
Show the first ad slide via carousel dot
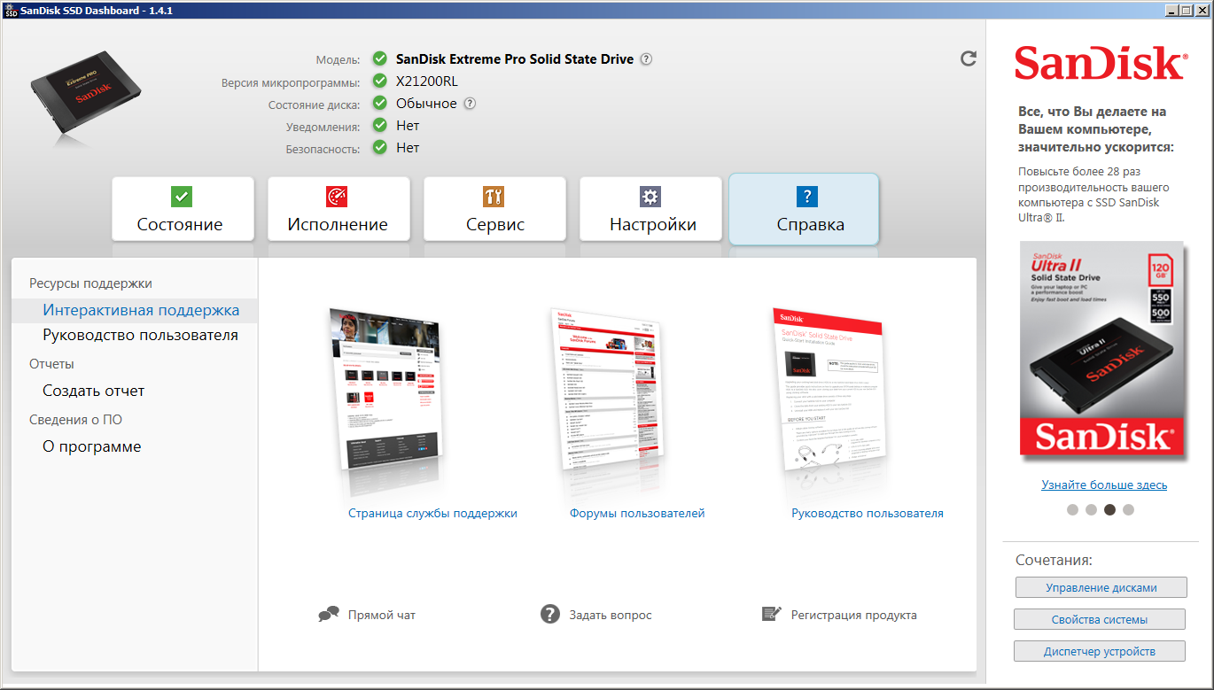pyautogui.click(x=1072, y=509)
